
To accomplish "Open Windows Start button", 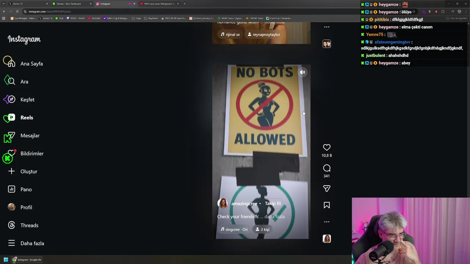I will [6, 260].
